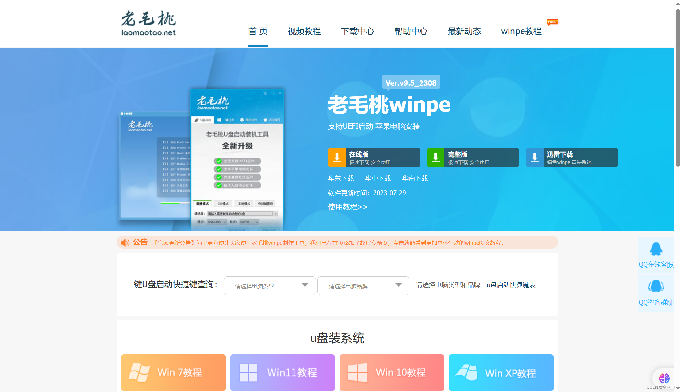Open the 使用教程>> link
The height and width of the screenshot is (392, 680).
click(348, 207)
